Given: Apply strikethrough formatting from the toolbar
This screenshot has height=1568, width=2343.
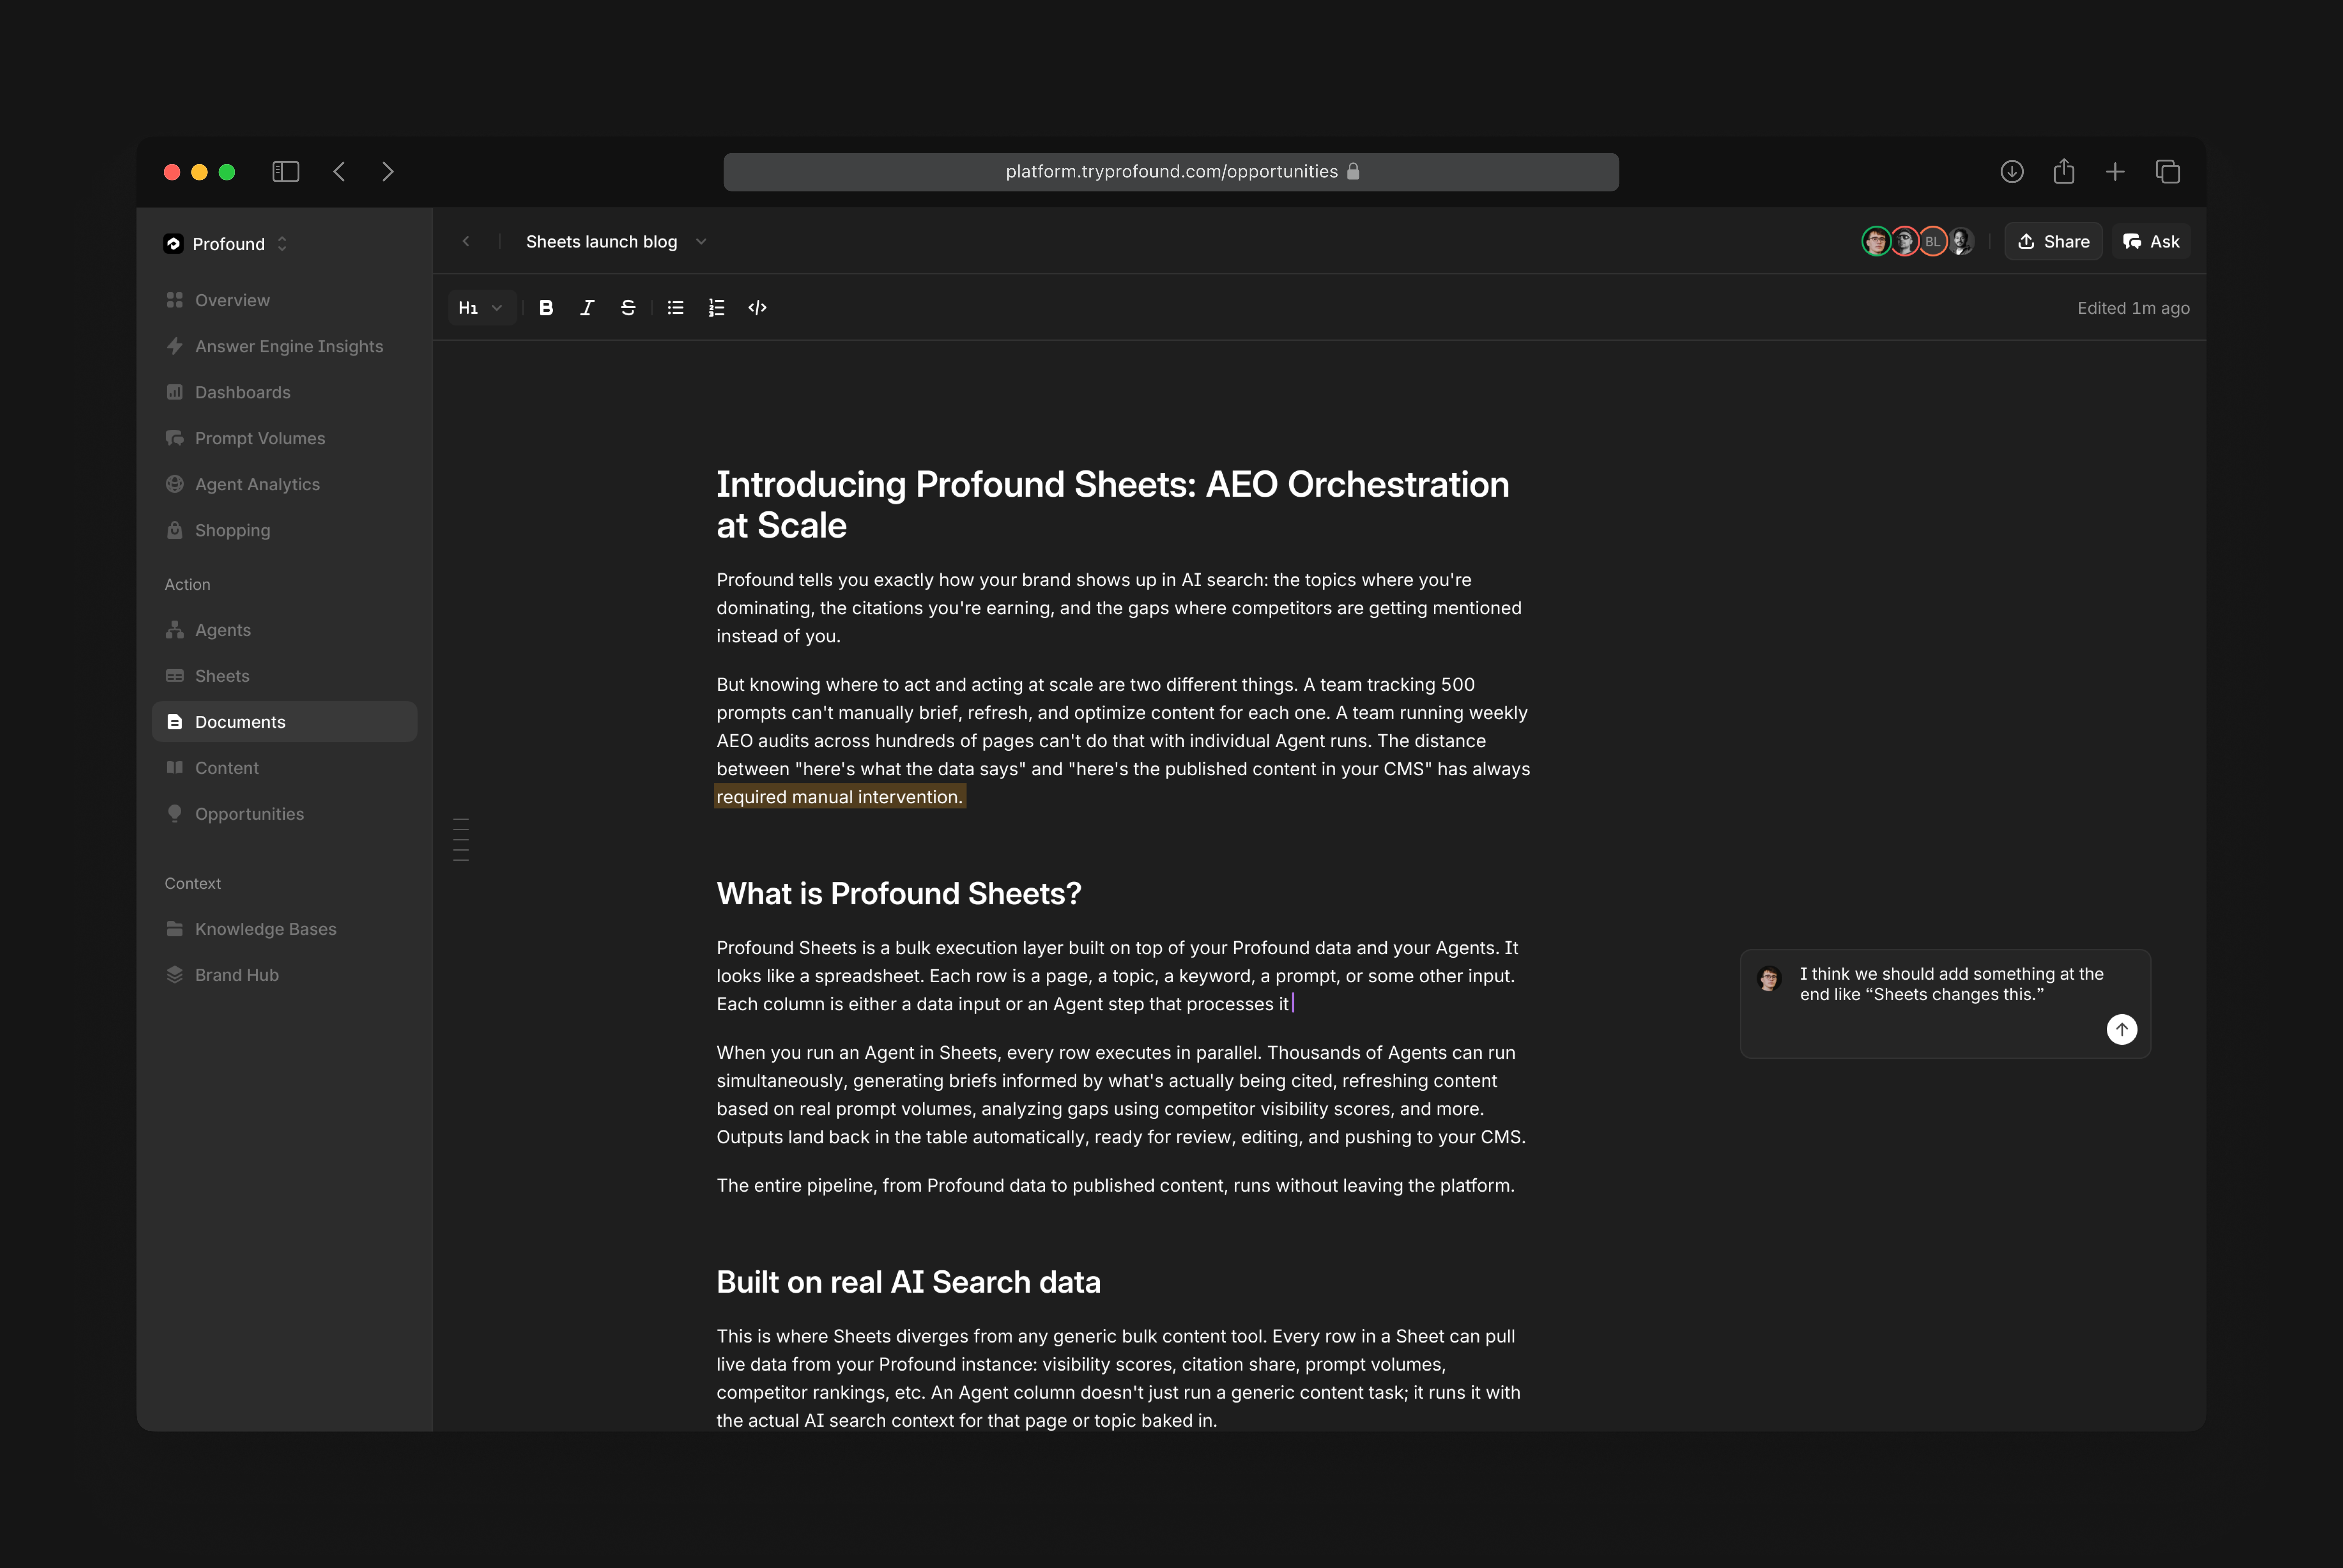Looking at the screenshot, I should (628, 308).
